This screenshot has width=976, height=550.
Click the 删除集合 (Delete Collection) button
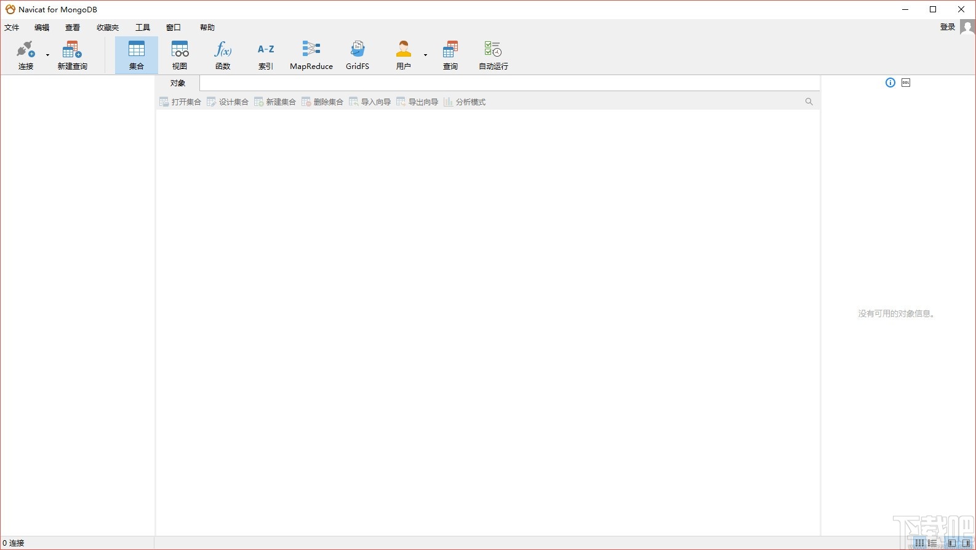(x=322, y=102)
